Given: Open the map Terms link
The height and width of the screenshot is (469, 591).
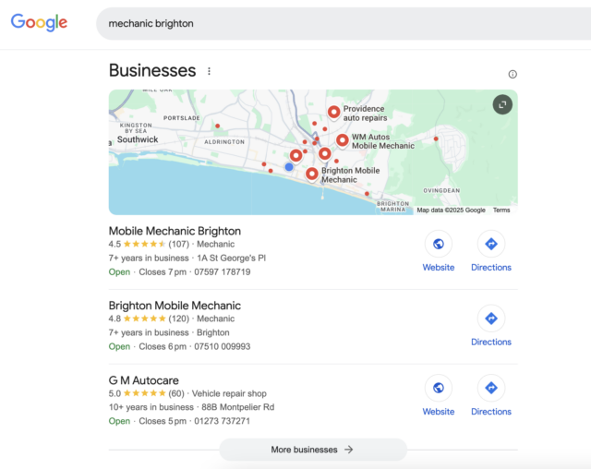Looking at the screenshot, I should [501, 210].
